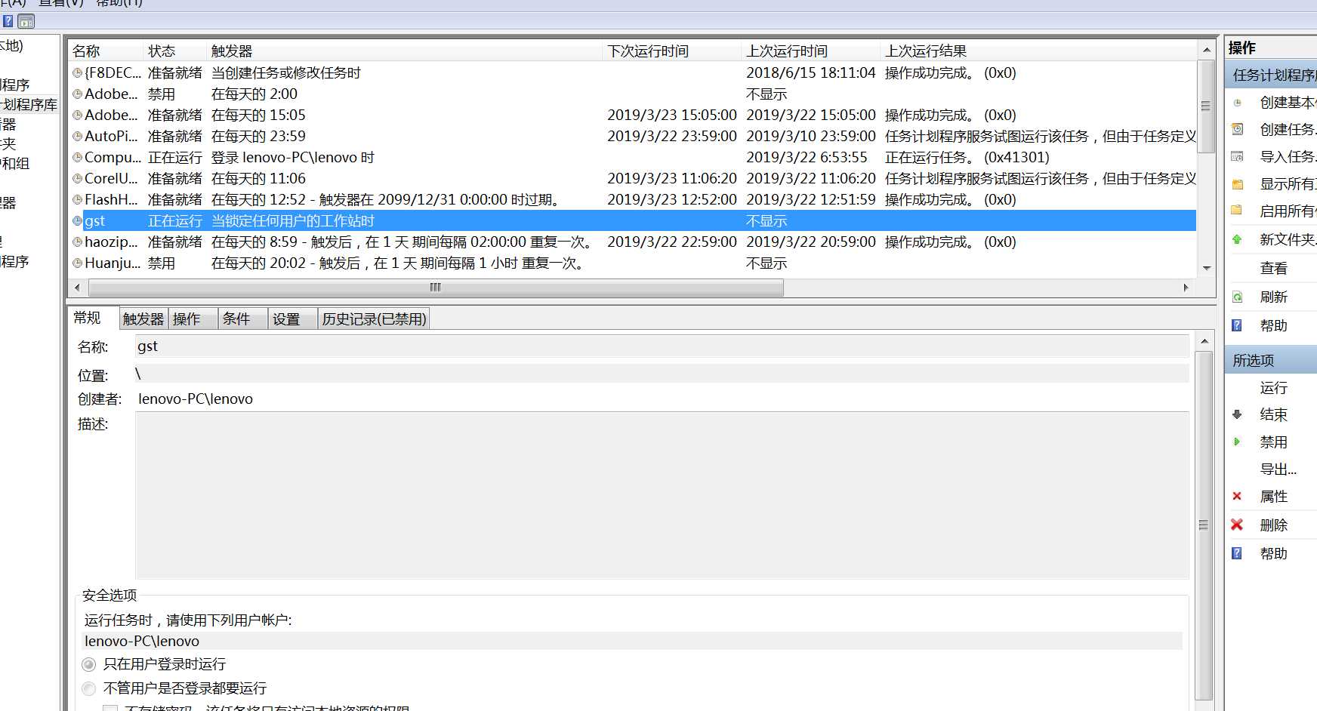Click 创建基本 action in the right pane
The image size is (1317, 711).
(1288, 103)
